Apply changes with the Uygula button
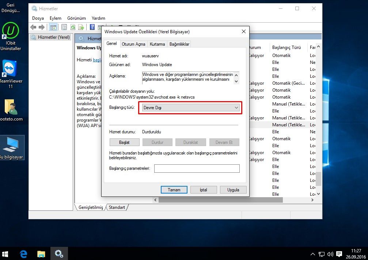This screenshot has width=368, height=260. coord(233,190)
